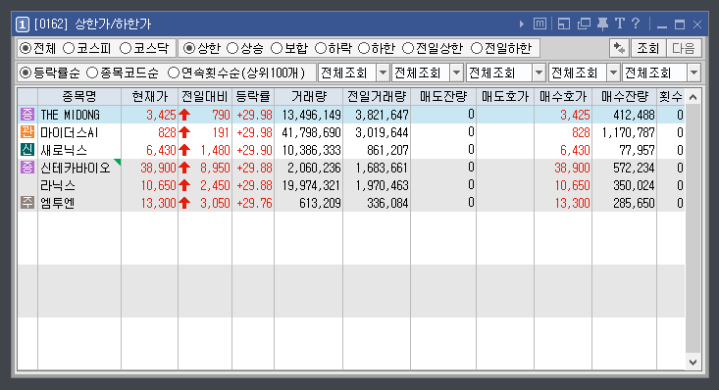Image resolution: width=719 pixels, height=390 pixels.
Task: Click the 다음 next button
Action: click(684, 48)
